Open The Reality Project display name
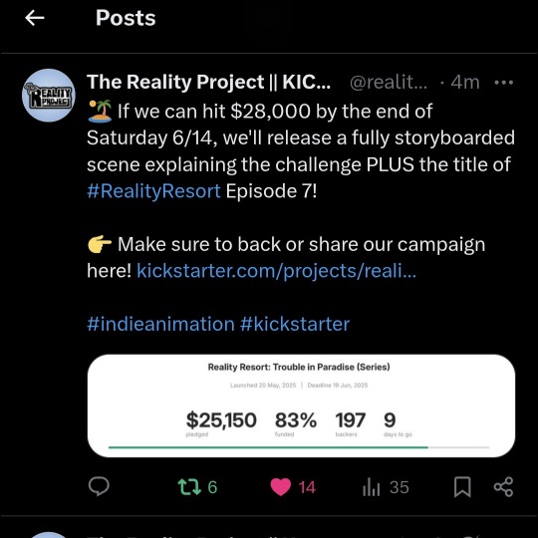Image resolution: width=538 pixels, height=538 pixels. [208, 82]
